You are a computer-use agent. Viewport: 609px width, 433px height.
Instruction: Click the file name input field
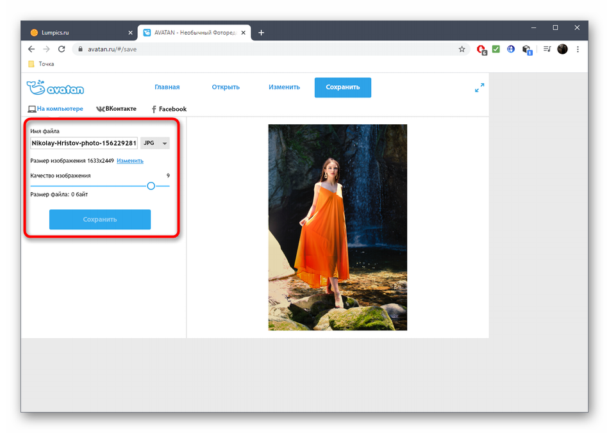[x=84, y=143]
